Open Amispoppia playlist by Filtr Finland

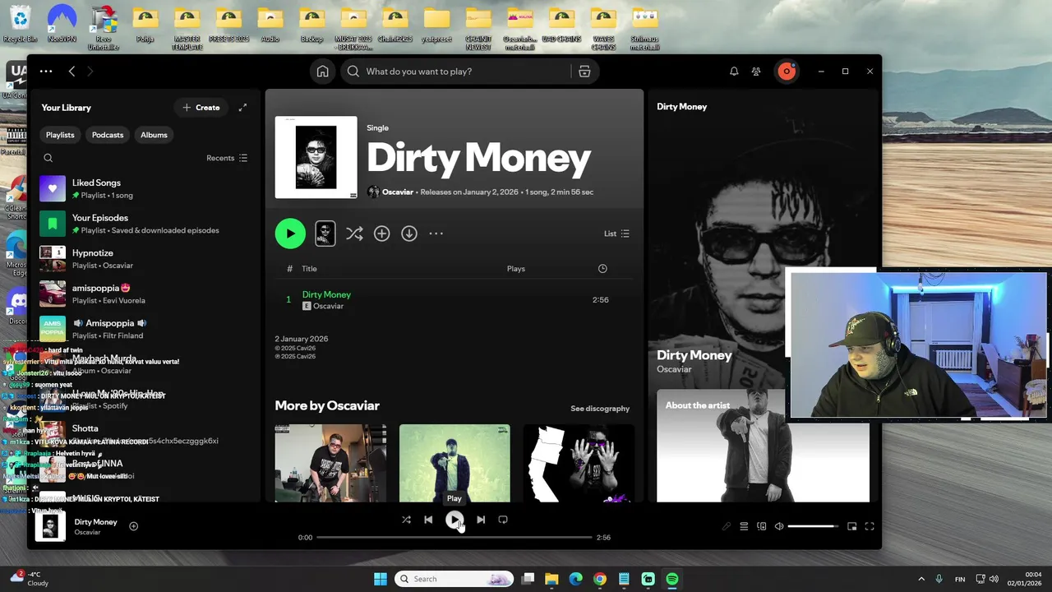pyautogui.click(x=145, y=329)
